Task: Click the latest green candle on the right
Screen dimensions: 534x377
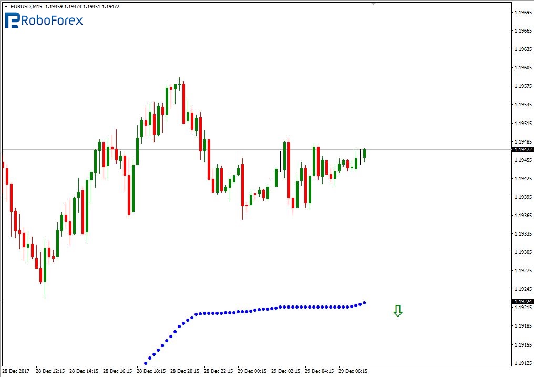Action: tap(365, 153)
